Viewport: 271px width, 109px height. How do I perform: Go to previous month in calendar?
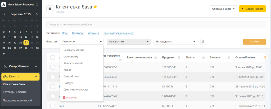[x=4, y=14]
